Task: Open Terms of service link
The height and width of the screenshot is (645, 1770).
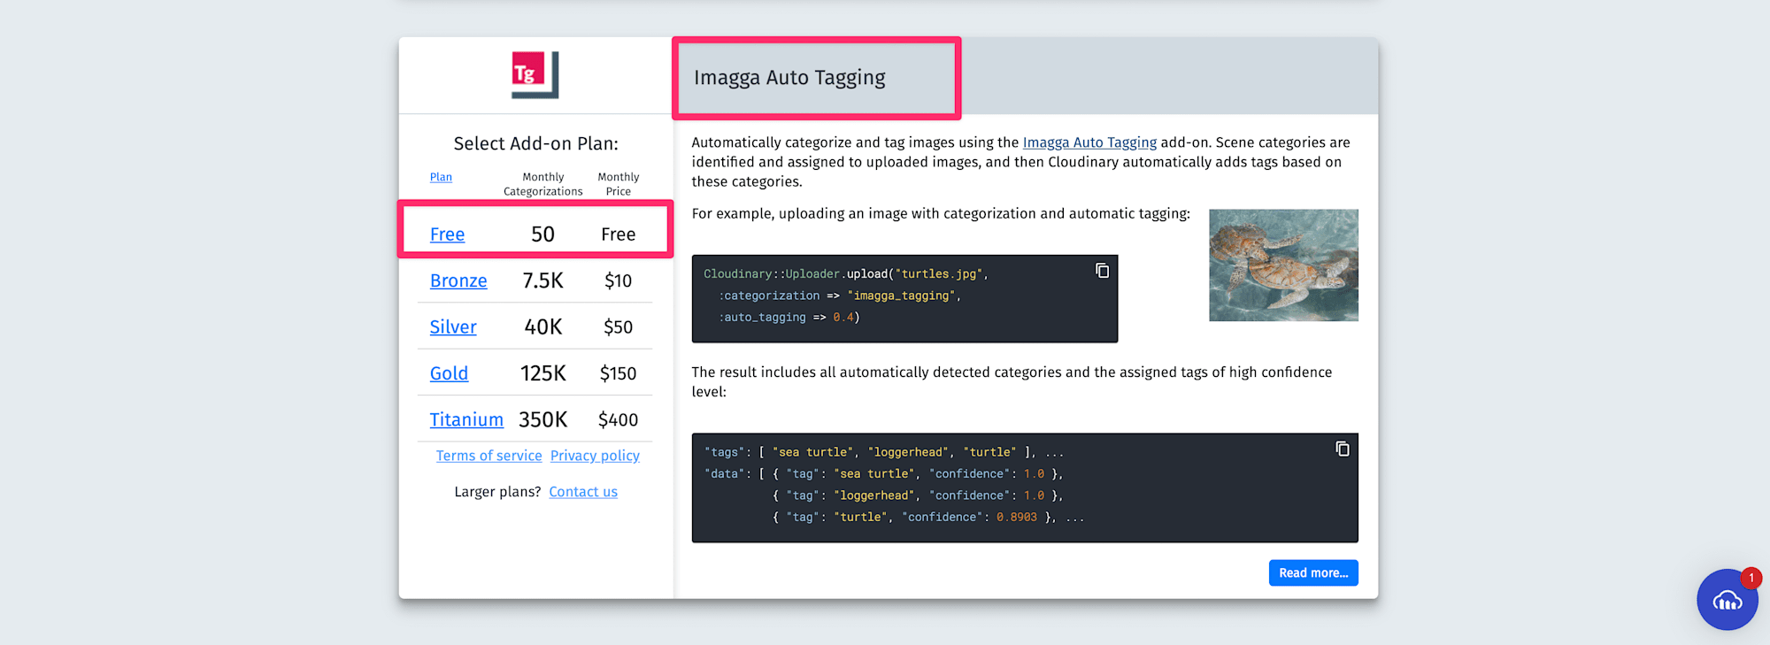Action: coord(489,456)
